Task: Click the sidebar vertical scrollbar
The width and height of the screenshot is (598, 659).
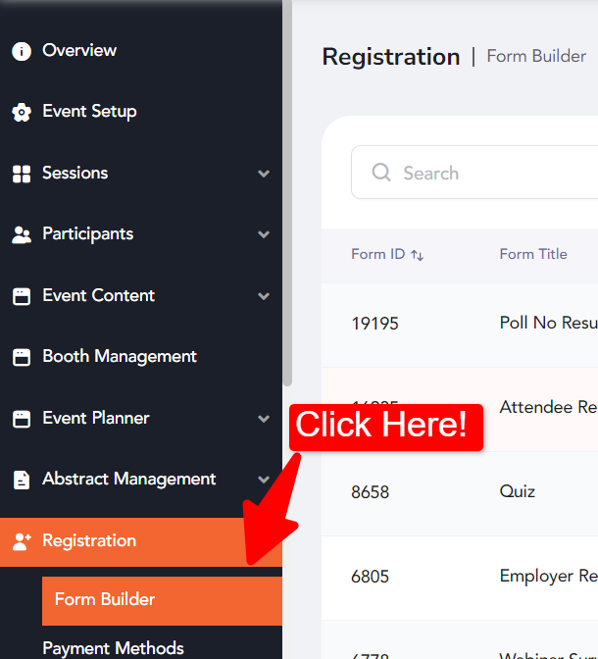Action: [287, 193]
